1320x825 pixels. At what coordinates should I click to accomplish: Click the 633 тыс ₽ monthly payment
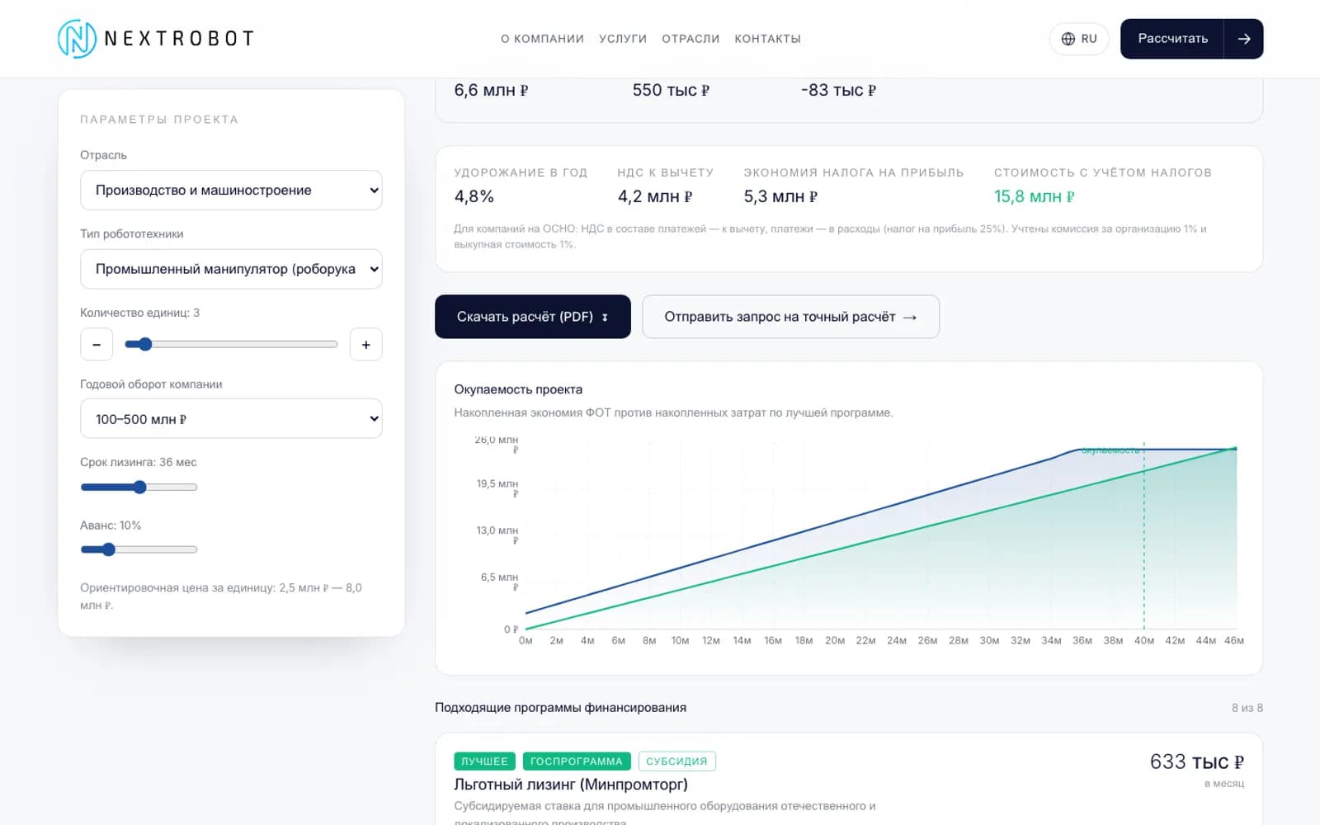click(x=1196, y=761)
